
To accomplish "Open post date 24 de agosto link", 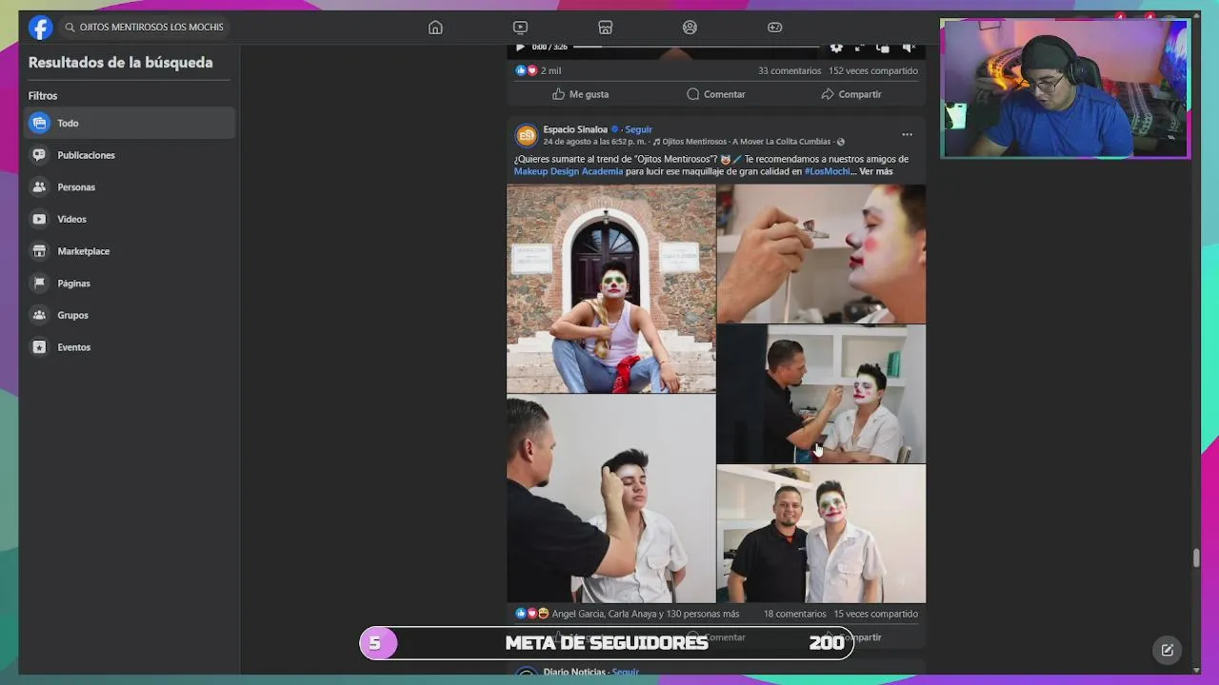I will coord(594,142).
